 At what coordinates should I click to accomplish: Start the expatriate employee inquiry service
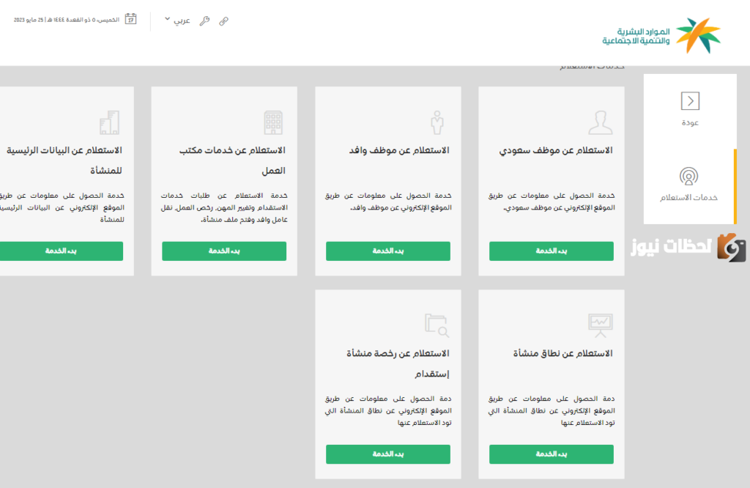click(388, 251)
